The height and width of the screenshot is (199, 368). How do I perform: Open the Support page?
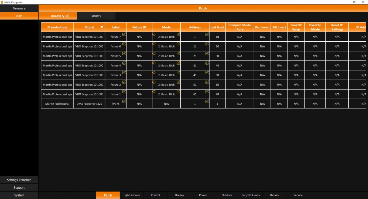pos(19,188)
